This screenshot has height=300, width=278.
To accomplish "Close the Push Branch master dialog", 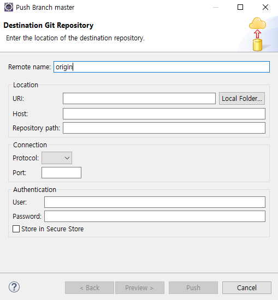I will point(265,7).
